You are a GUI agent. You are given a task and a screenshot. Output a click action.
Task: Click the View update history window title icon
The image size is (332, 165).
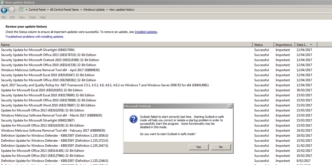(x=2, y=2)
